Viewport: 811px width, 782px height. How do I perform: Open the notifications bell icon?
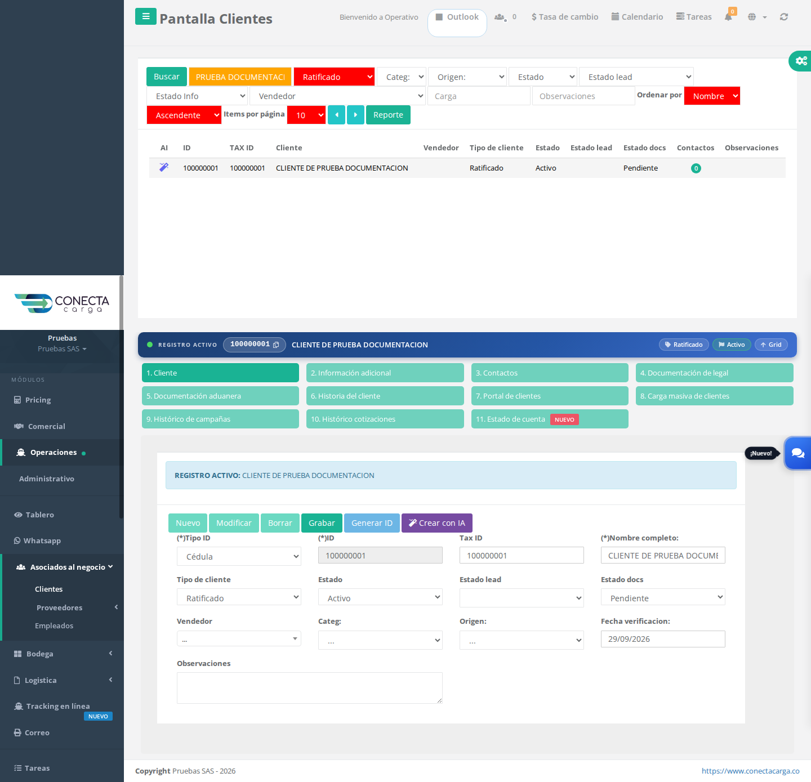click(729, 16)
